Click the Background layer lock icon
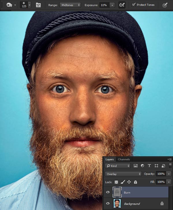173x210 pixels. 162,203
